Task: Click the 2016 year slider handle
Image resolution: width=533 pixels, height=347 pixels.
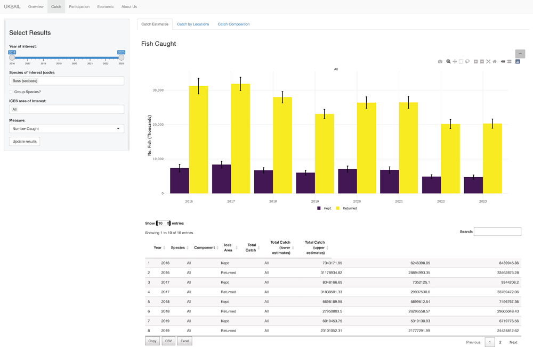Action: tap(12, 57)
